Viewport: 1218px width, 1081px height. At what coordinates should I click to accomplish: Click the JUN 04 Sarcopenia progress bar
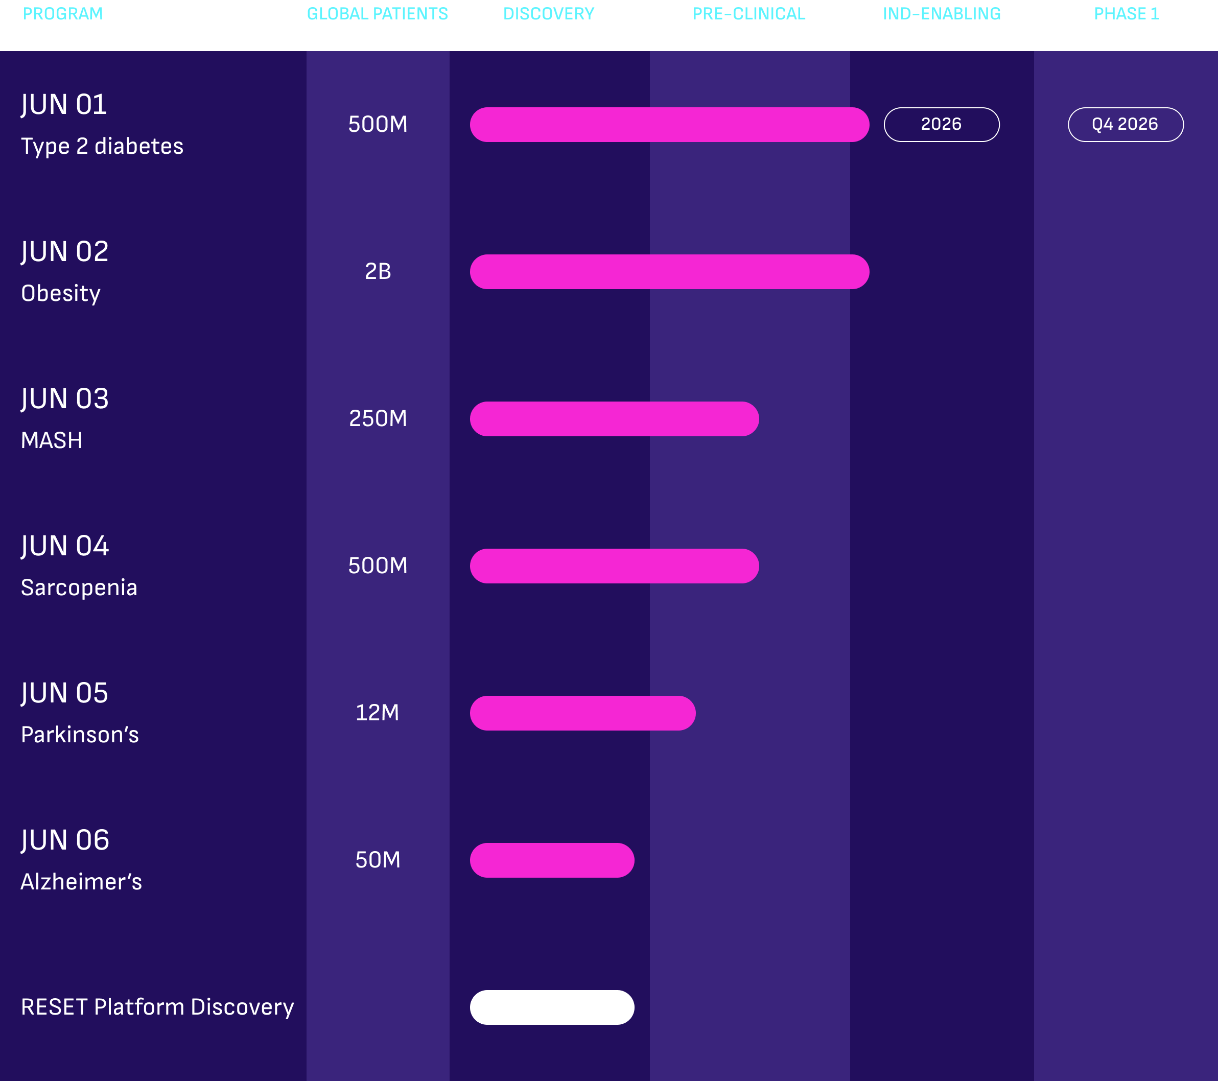tap(614, 566)
